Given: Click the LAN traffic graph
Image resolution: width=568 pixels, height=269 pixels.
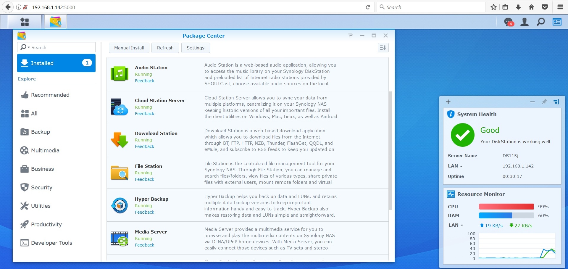Looking at the screenshot, I should [x=517, y=246].
